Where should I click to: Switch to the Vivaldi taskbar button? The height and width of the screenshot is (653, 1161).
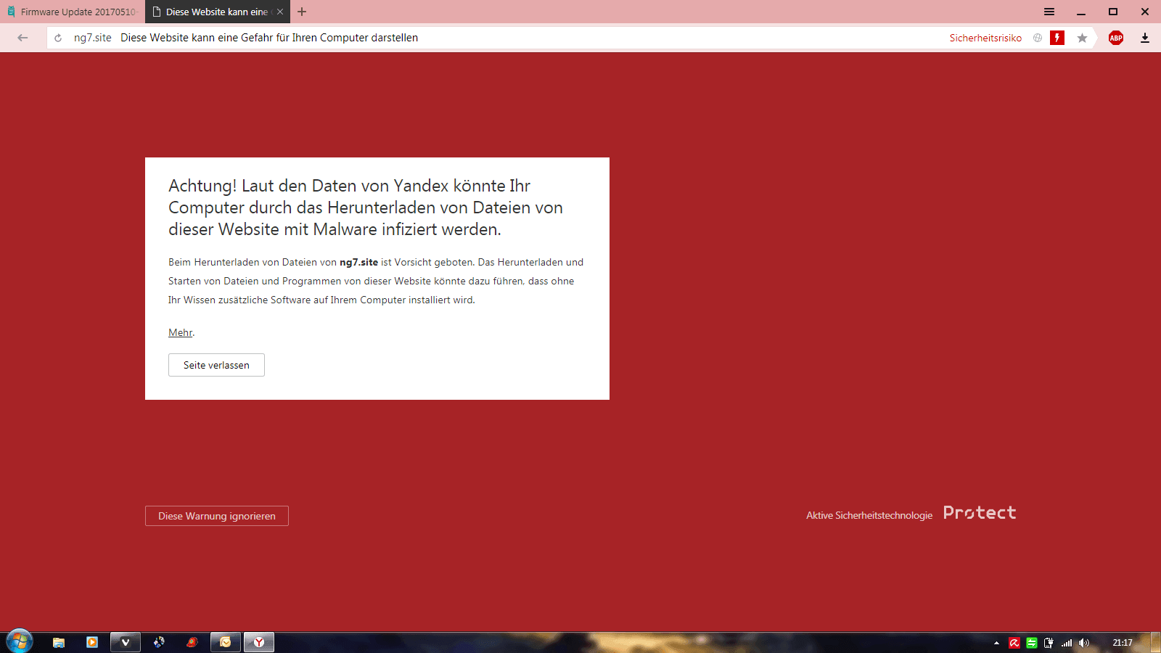126,642
